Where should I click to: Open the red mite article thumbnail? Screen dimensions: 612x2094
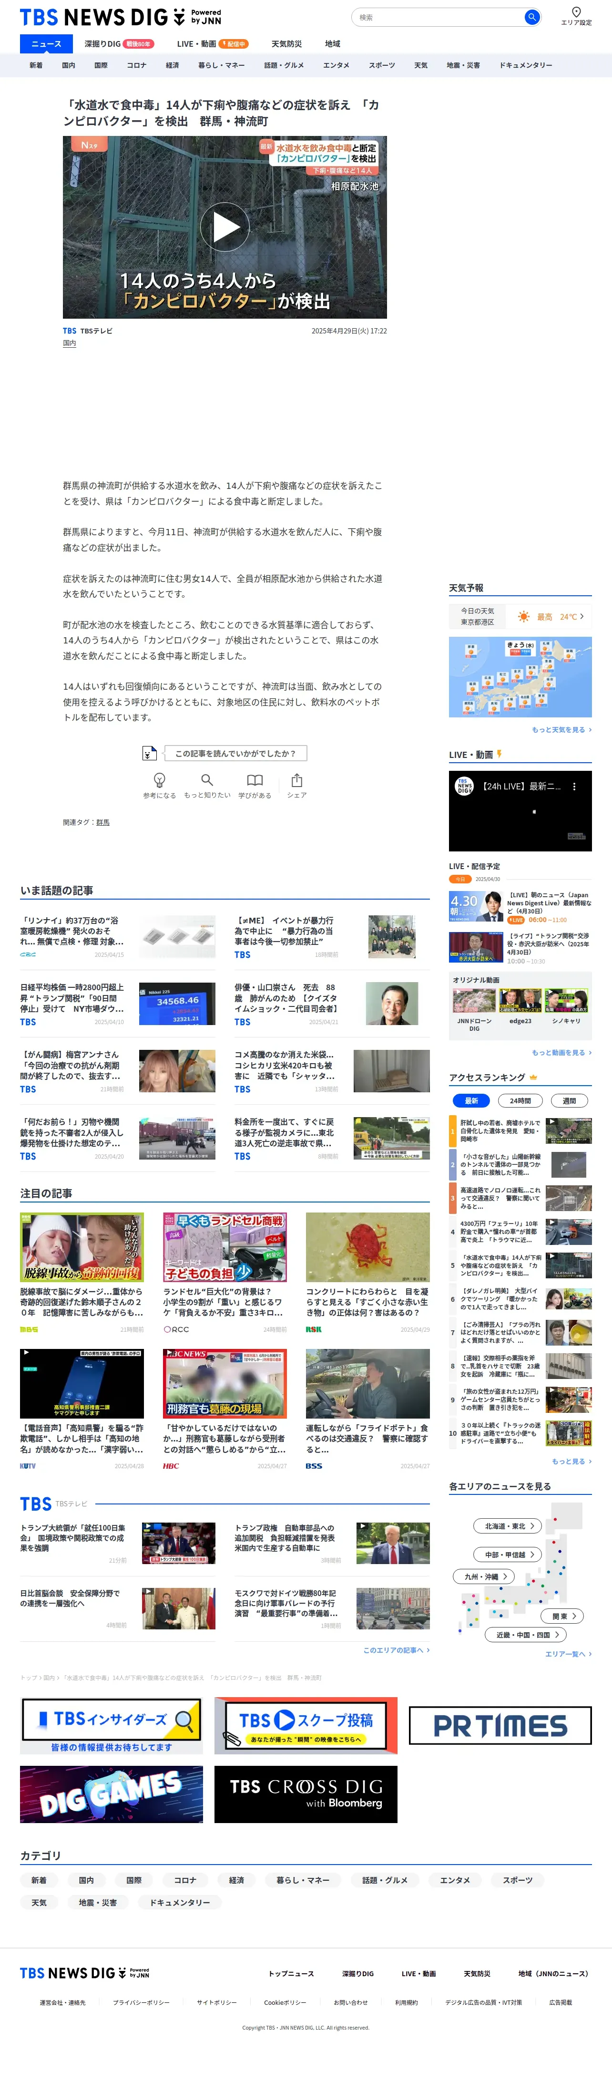(367, 1248)
